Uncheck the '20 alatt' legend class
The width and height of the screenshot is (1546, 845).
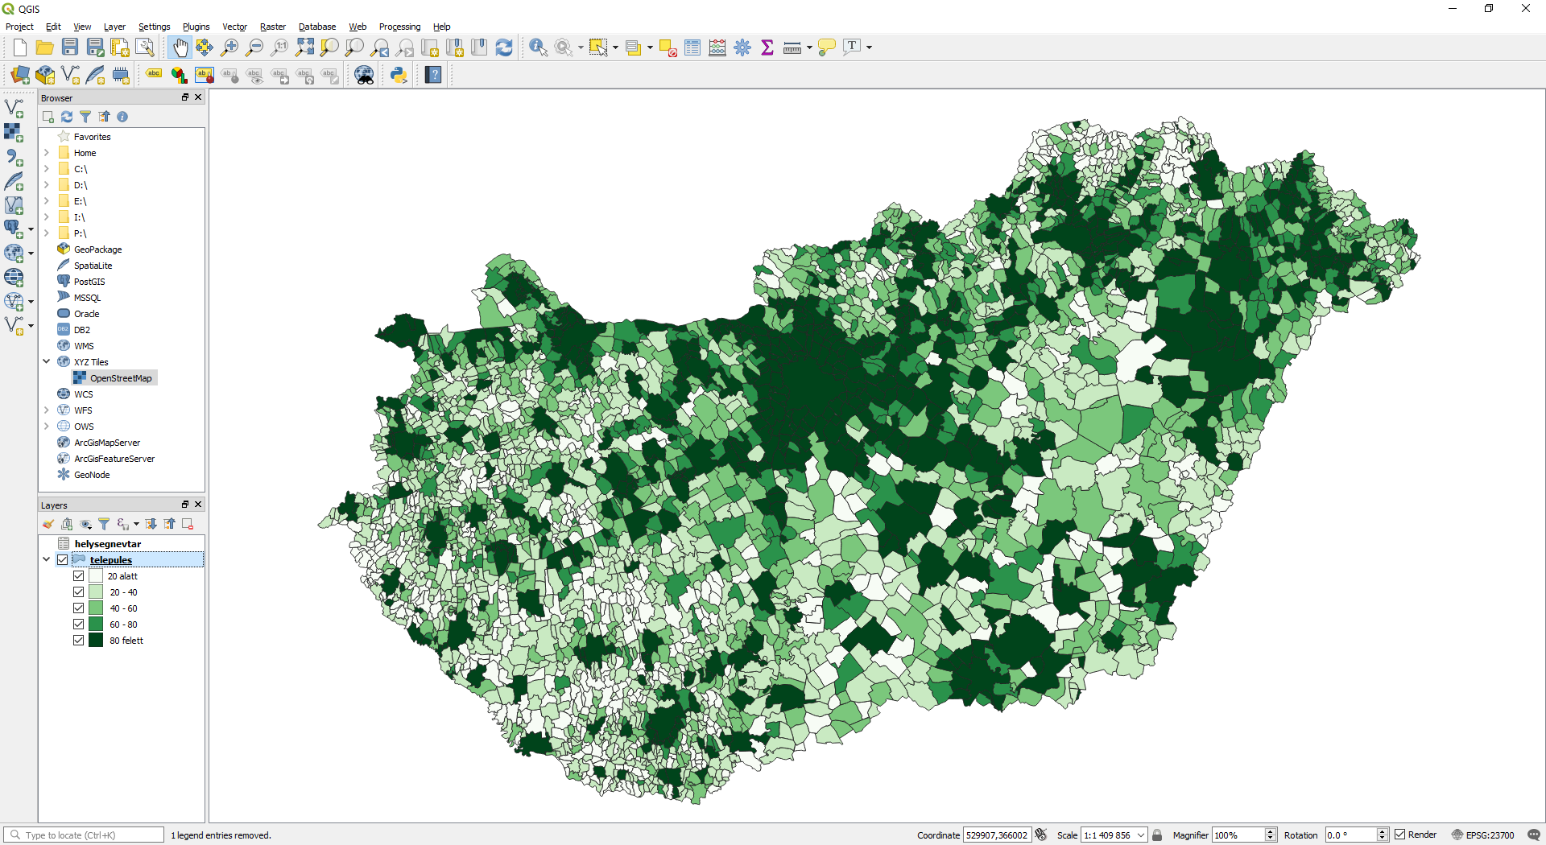coord(78,575)
